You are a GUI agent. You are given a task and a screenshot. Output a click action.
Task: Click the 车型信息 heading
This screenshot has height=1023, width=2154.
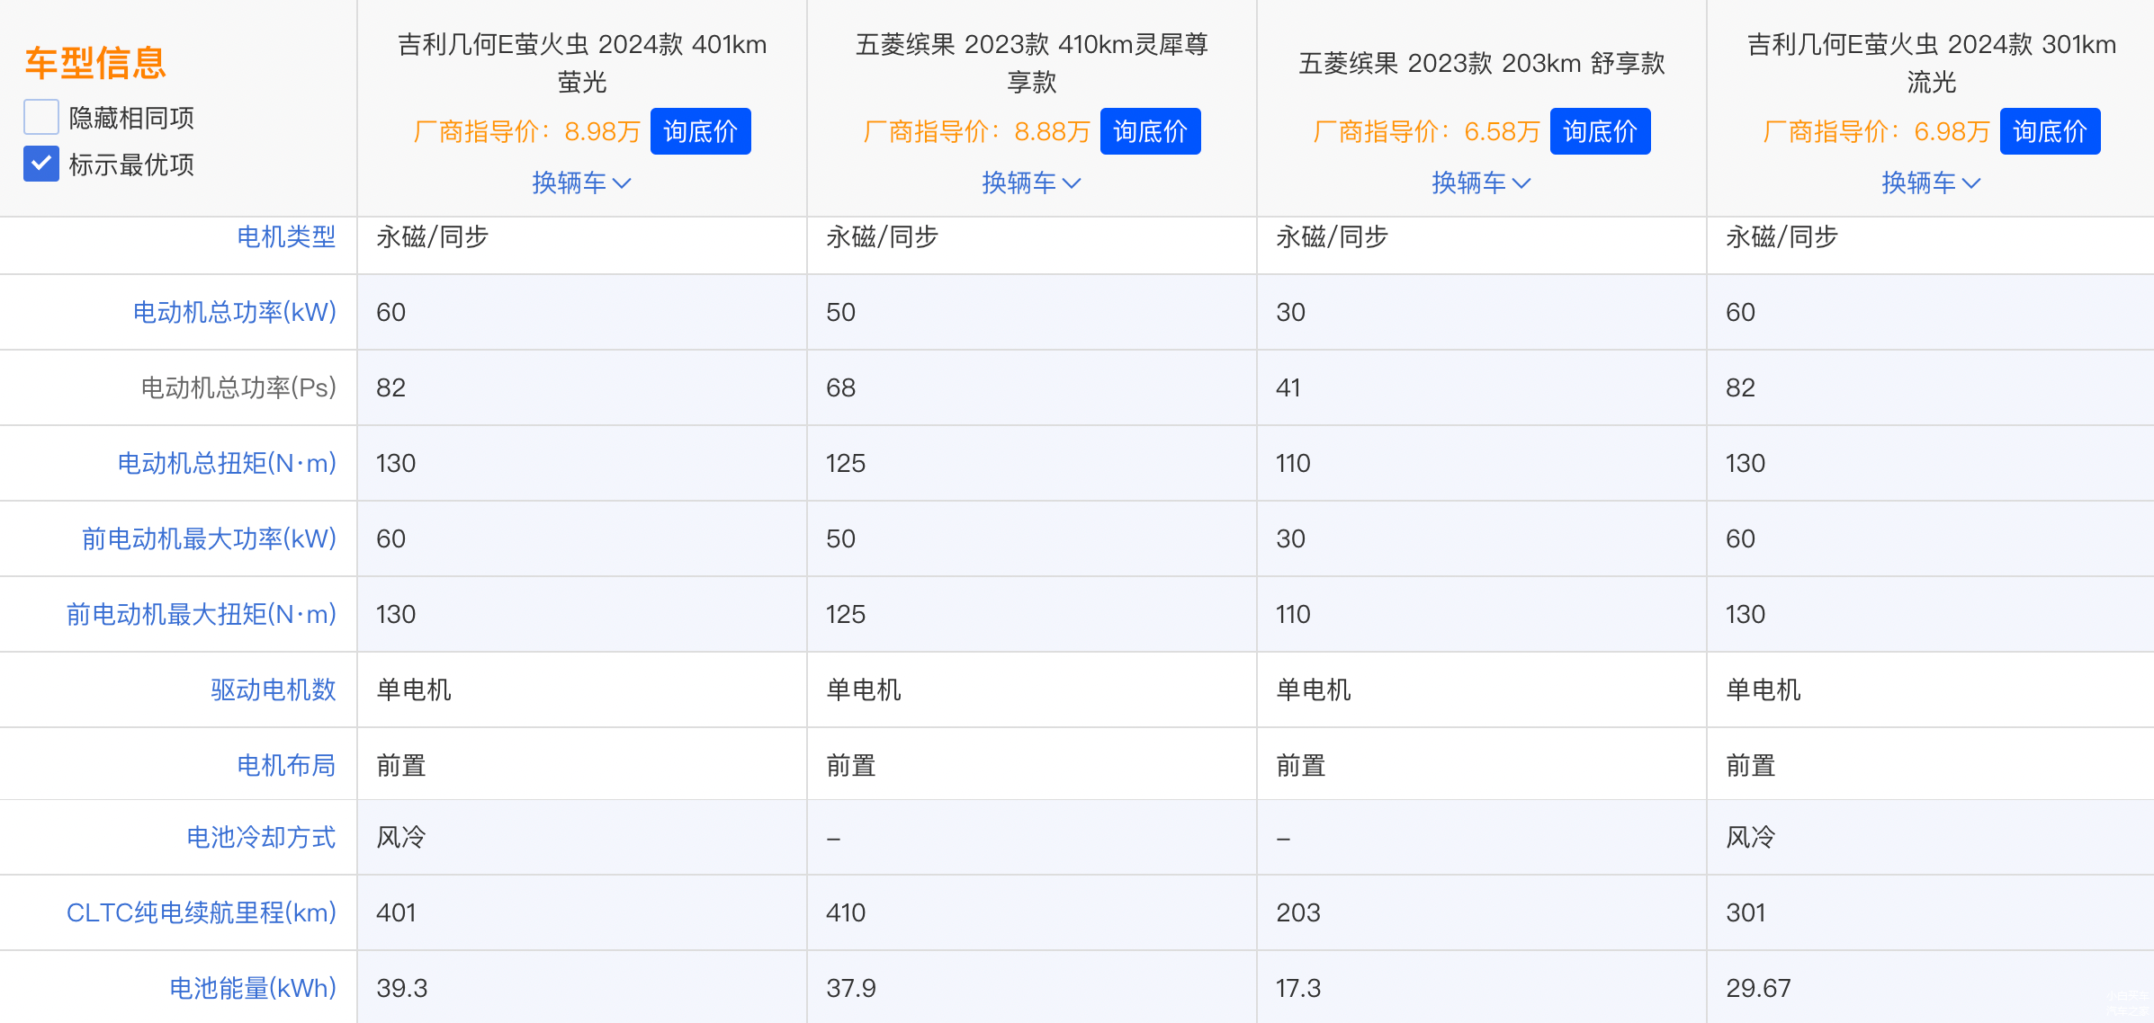click(95, 63)
